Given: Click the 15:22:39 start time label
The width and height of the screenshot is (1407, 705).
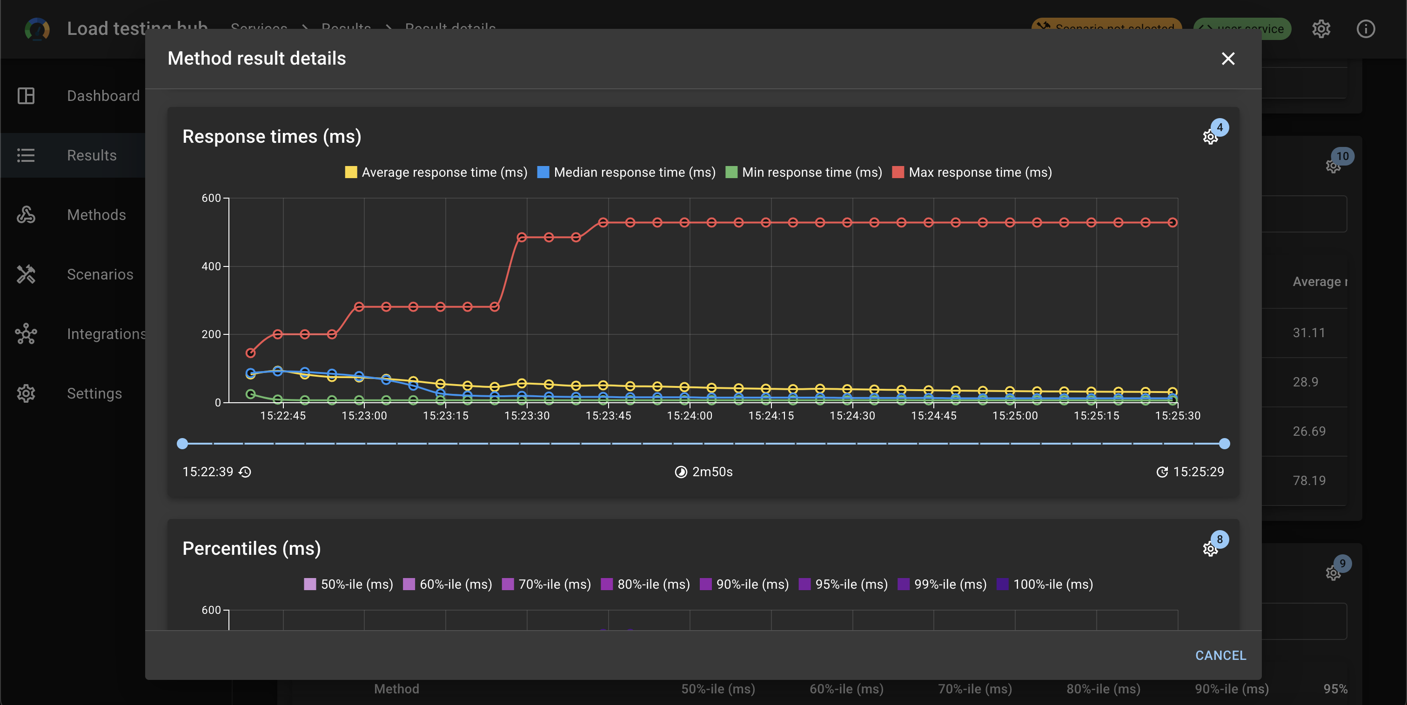Looking at the screenshot, I should tap(208, 472).
